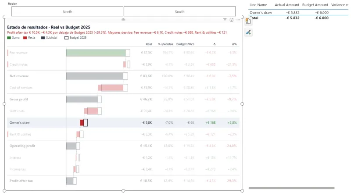Click the gray Net revenue bar
This screenshot has height=193, width=351.
(x=94, y=76)
